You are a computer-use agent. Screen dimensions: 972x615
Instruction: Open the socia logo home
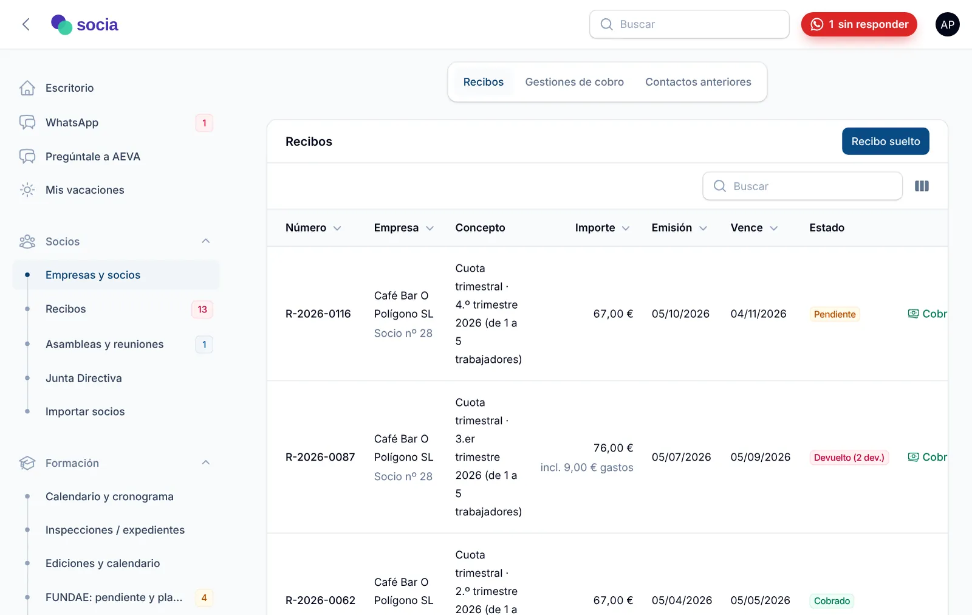pos(84,24)
